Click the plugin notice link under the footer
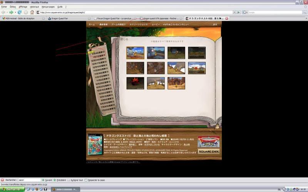 [113, 162]
